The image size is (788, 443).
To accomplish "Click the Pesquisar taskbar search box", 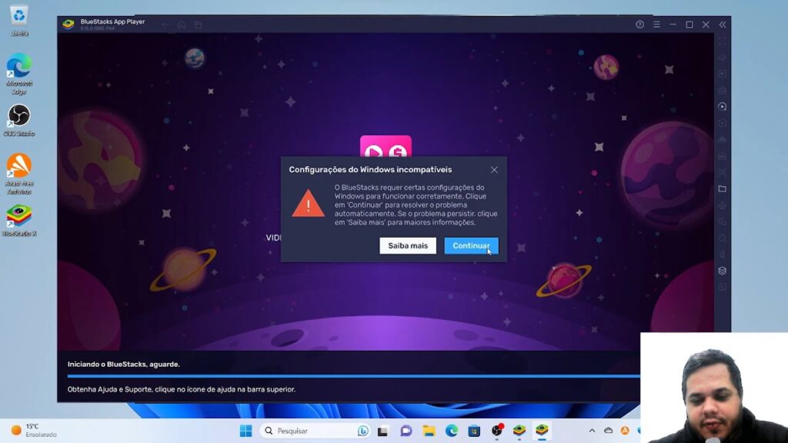I will tap(316, 431).
